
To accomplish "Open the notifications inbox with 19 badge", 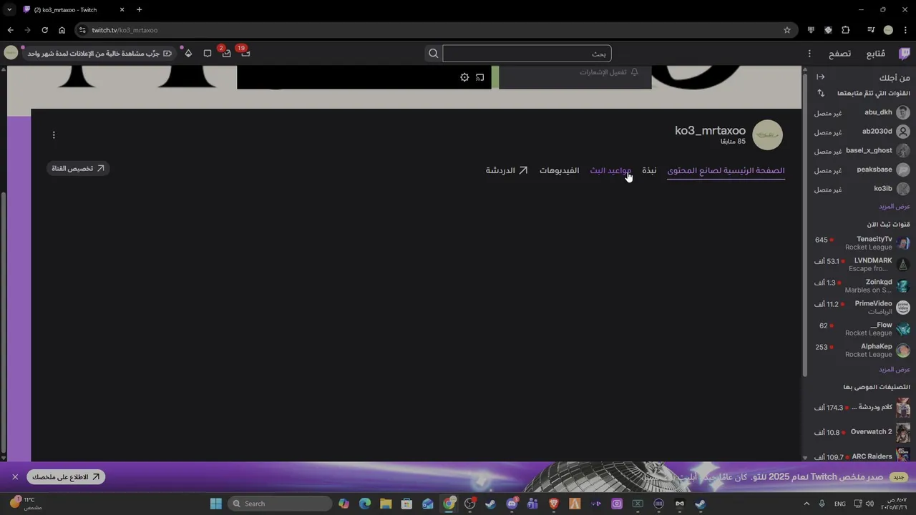I will point(245,52).
